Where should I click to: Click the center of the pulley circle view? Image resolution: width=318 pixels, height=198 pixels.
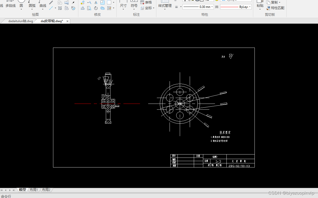tap(180, 104)
